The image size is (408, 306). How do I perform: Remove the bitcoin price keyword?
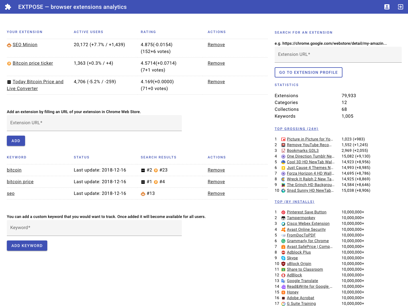[216, 182]
